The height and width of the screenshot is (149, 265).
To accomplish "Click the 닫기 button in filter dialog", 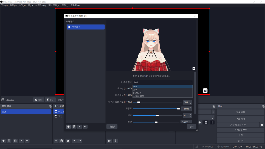I will tap(191, 126).
